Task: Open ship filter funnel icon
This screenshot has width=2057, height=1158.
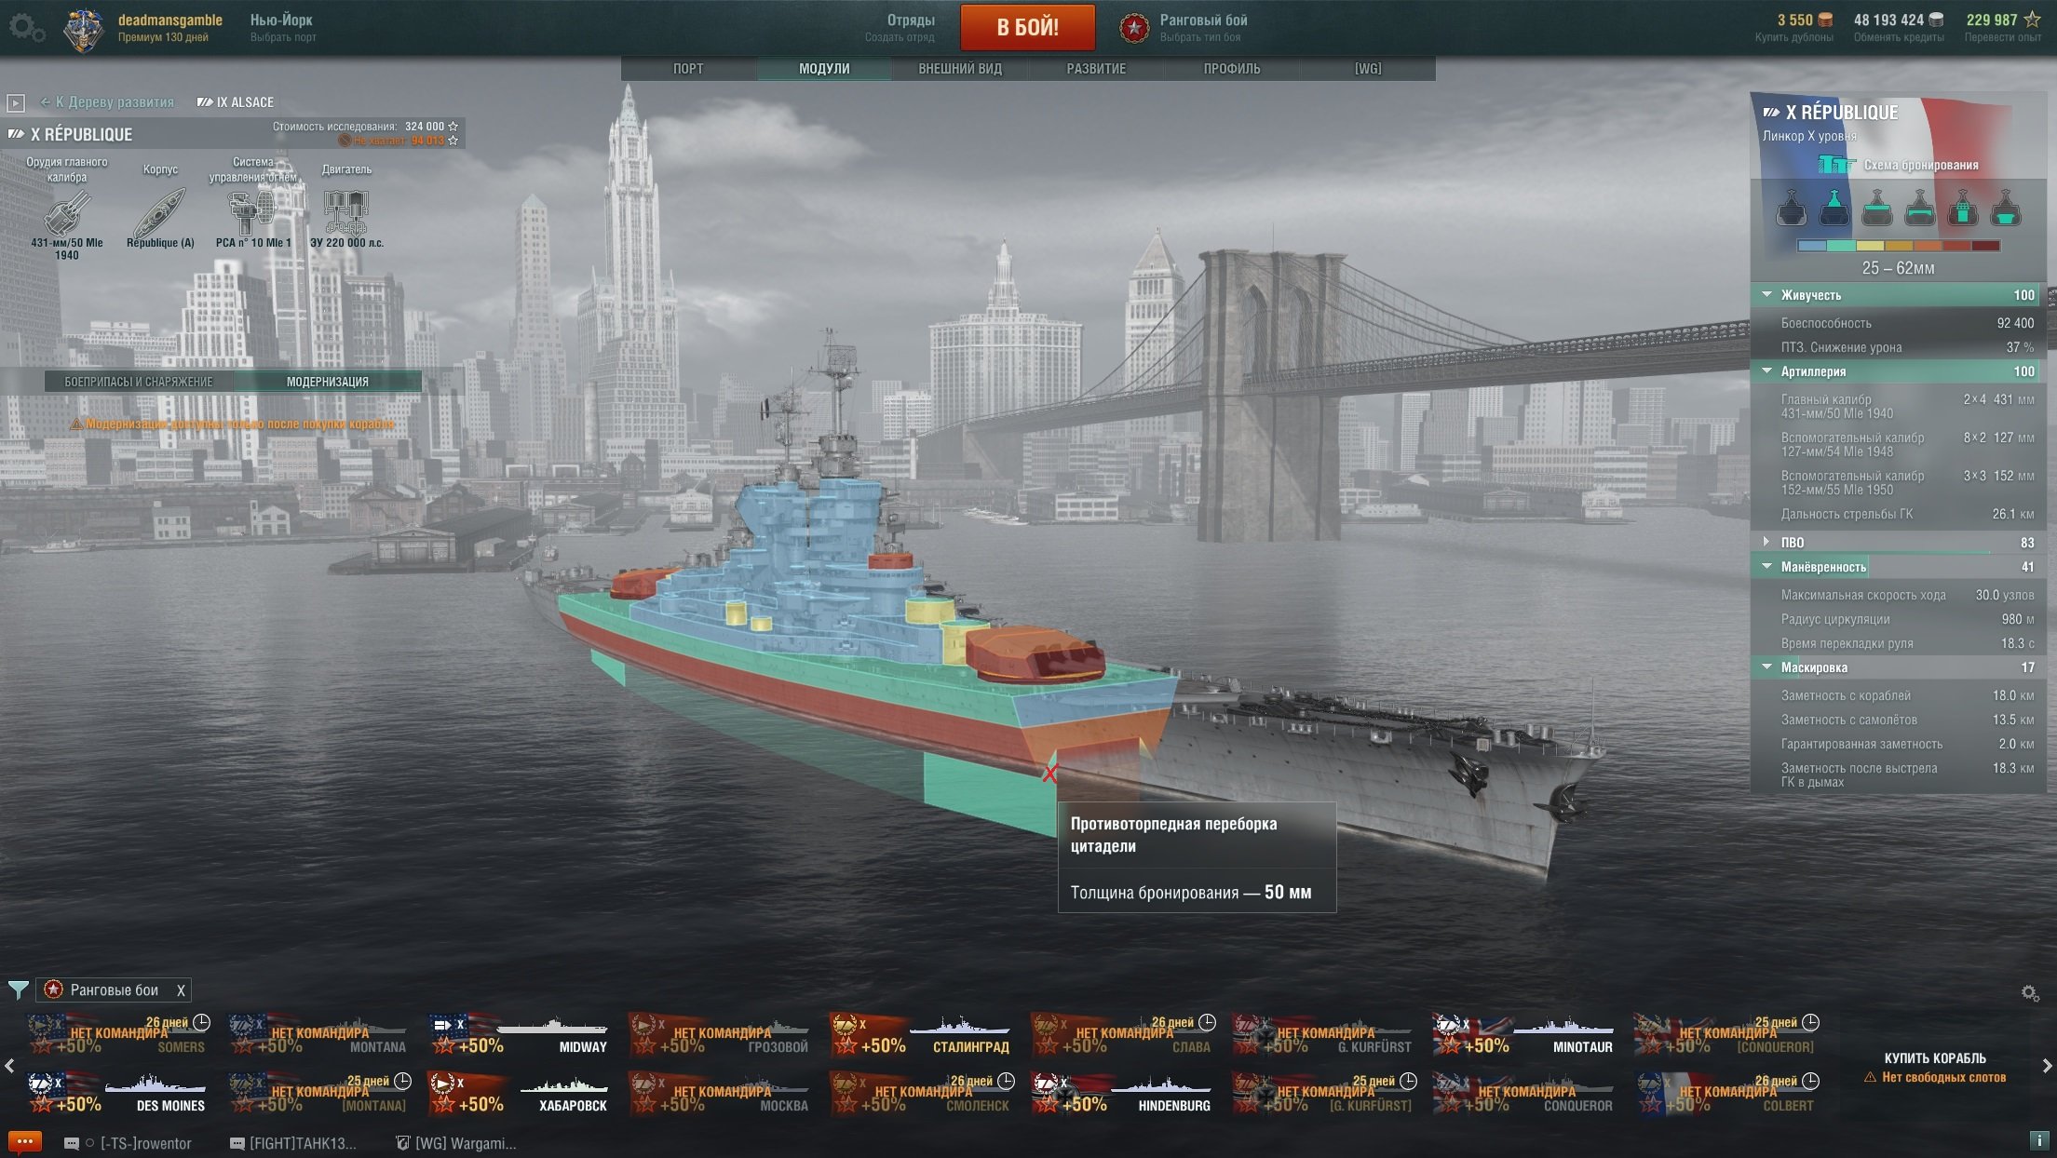Action: pos(18,990)
